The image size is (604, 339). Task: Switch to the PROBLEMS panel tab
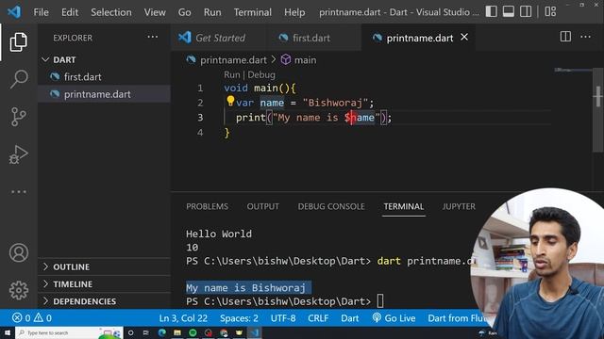pos(207,206)
